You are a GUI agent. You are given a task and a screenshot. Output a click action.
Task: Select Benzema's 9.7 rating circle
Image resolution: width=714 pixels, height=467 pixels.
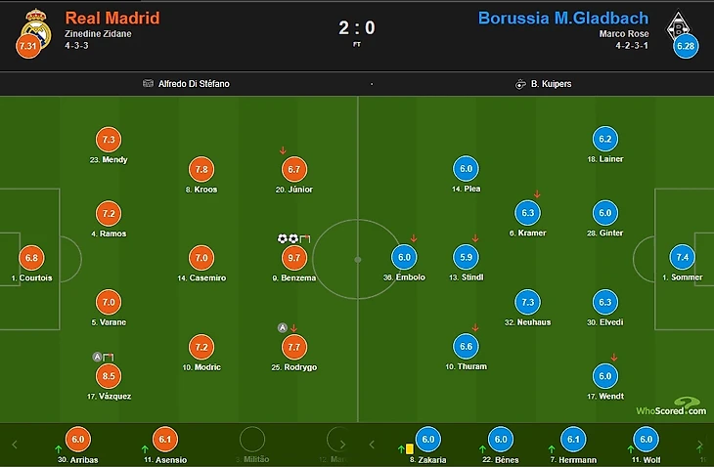tap(294, 258)
